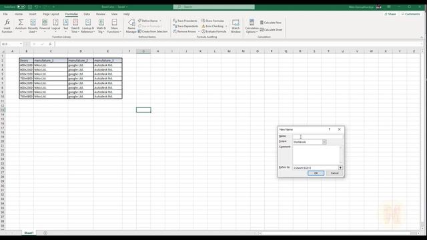Switch to the Insert tab
This screenshot has height=240, width=427.
pos(33,14)
